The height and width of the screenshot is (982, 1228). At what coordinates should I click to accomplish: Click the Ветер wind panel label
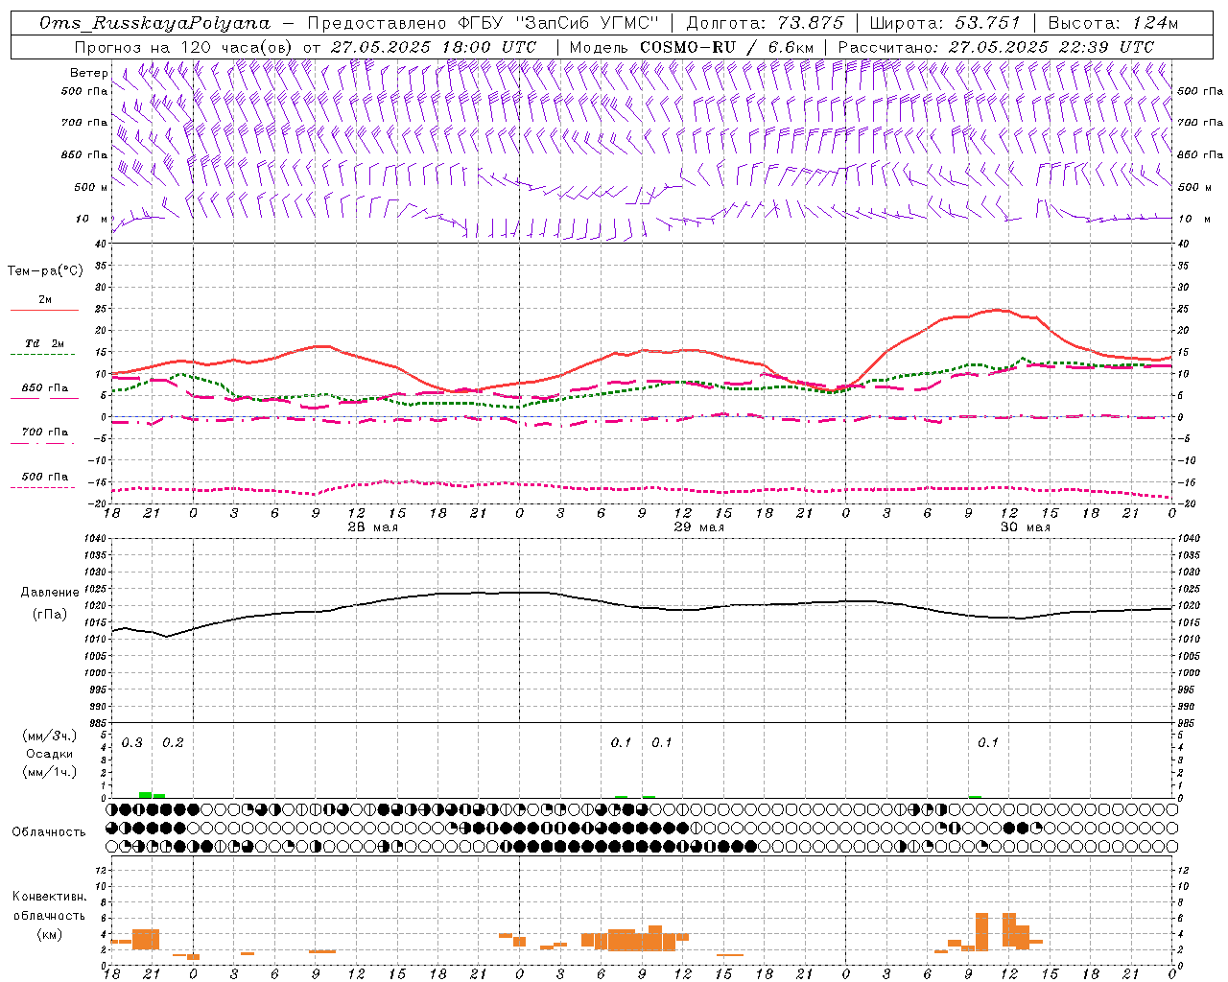[89, 73]
